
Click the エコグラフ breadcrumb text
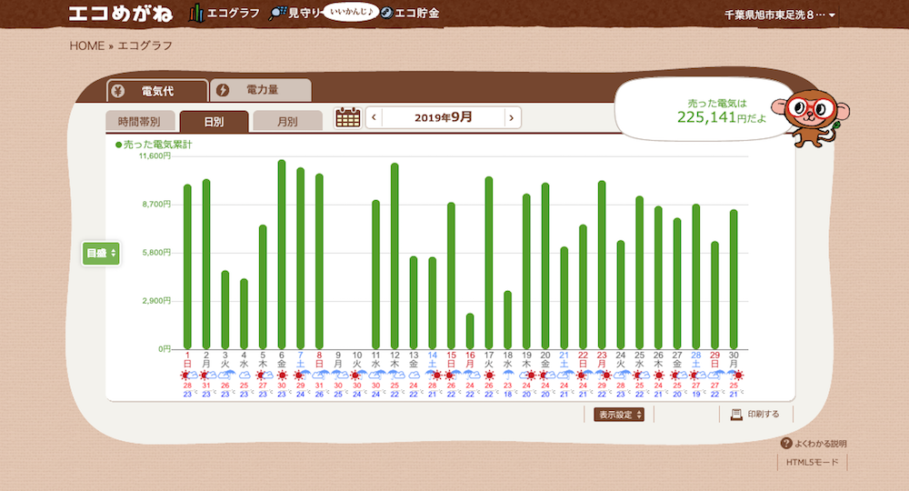click(x=145, y=45)
